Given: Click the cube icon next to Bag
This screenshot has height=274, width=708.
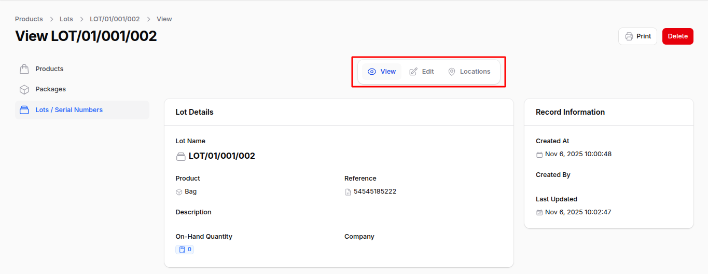Looking at the screenshot, I should [x=179, y=192].
